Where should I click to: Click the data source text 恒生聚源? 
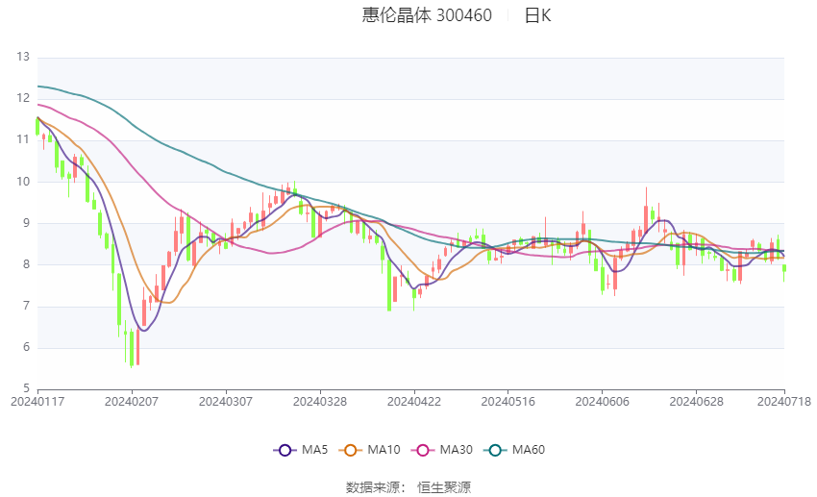[444, 487]
